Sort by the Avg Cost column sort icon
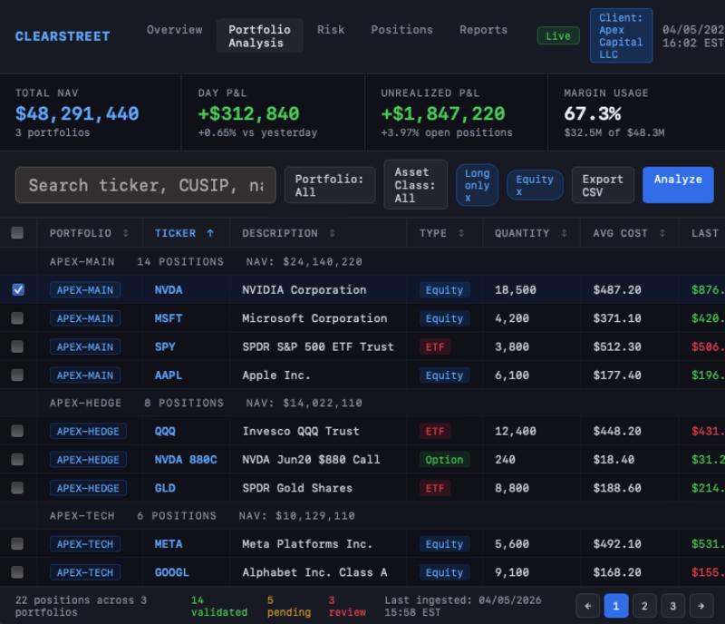725x624 pixels. (662, 233)
